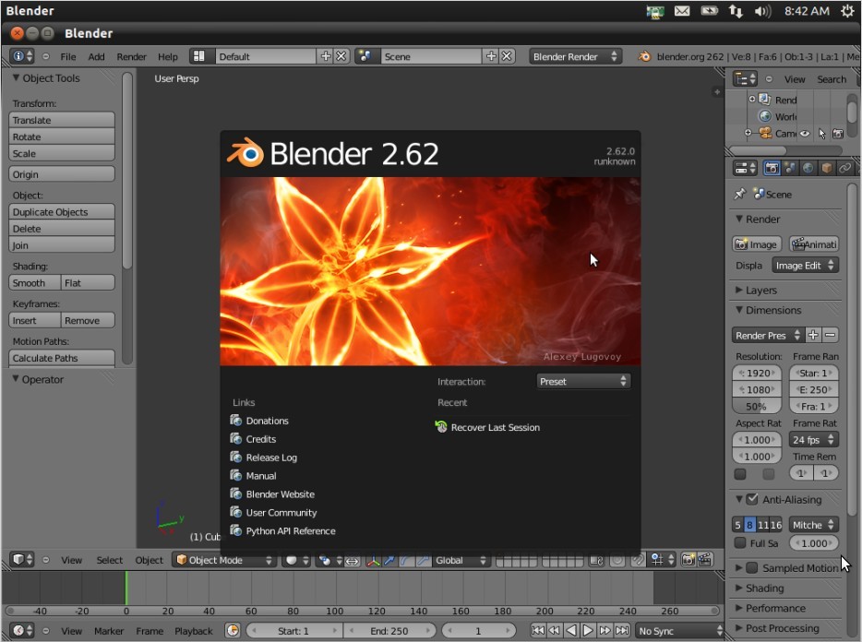Click the blender.org logo in the info header
862x642 pixels.
[x=644, y=56]
